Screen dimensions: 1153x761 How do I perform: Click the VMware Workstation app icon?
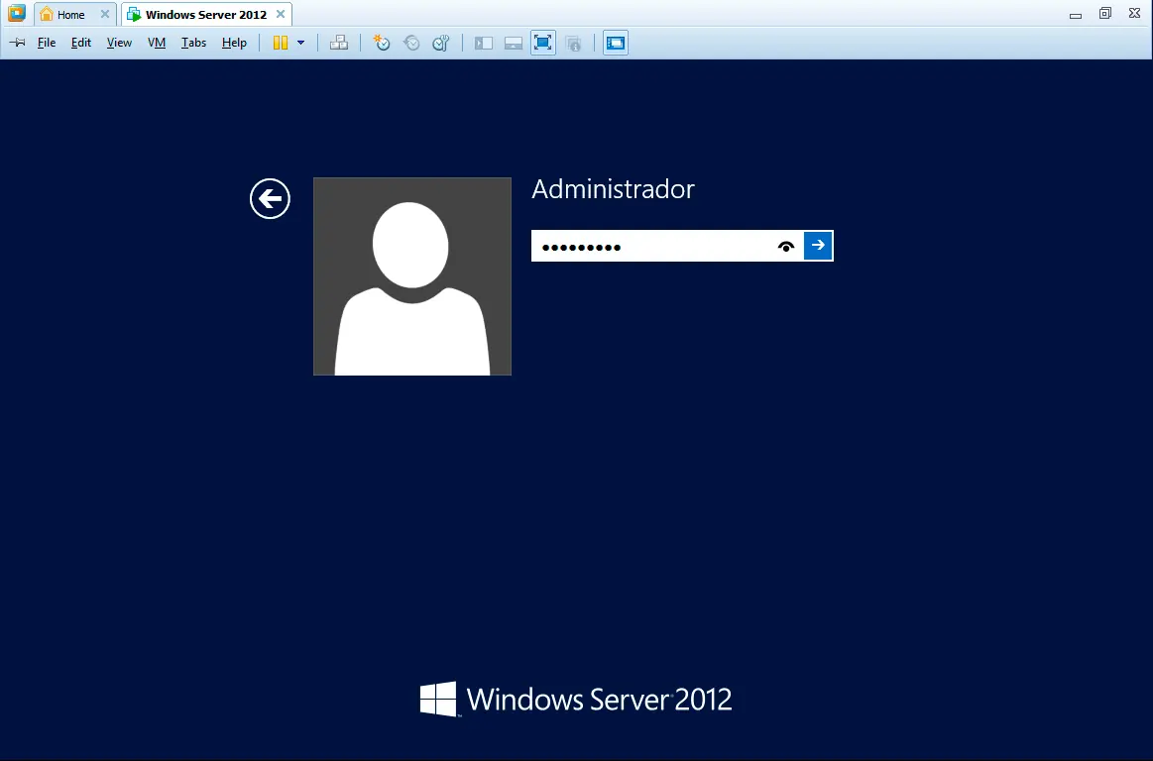[16, 13]
